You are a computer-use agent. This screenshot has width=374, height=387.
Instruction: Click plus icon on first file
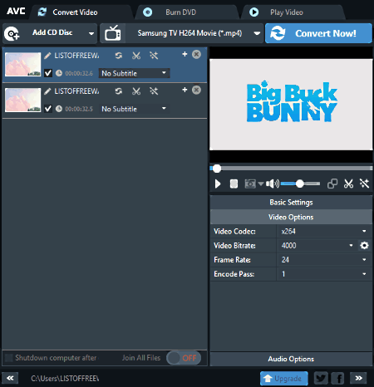coord(185,54)
